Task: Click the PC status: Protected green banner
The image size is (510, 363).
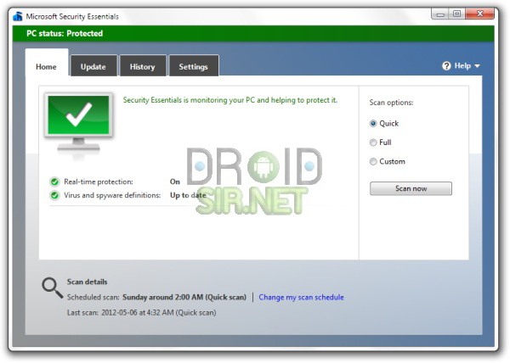Action: 253,33
